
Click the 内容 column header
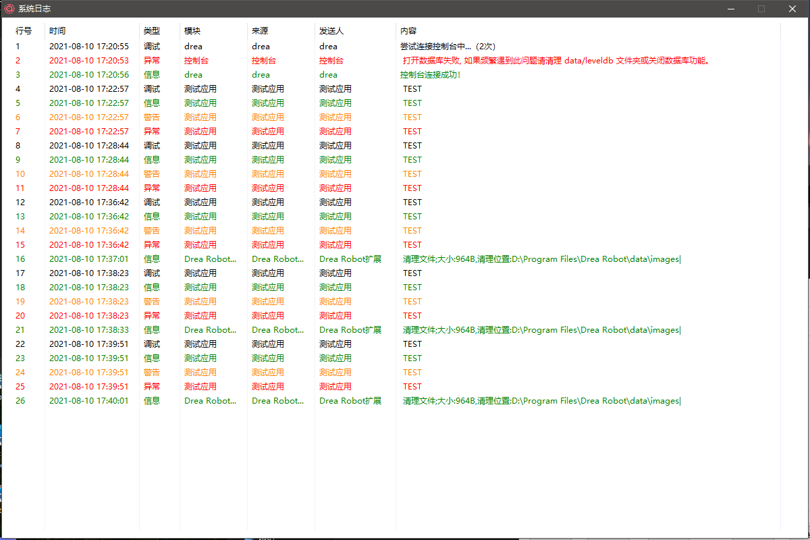[408, 31]
